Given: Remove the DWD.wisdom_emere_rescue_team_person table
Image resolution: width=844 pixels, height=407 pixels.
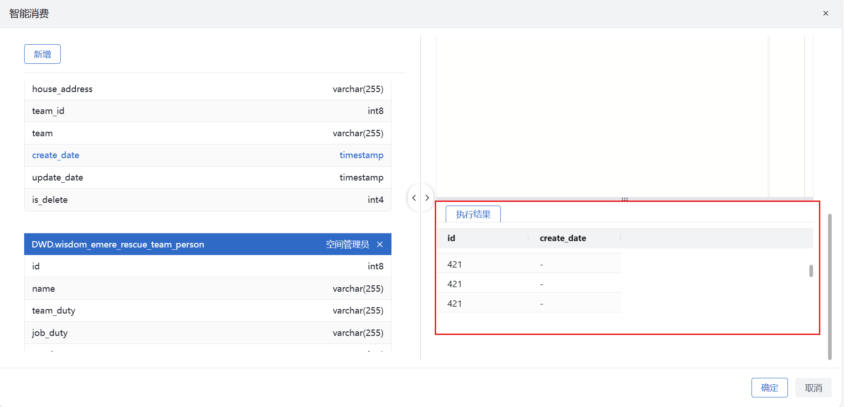Looking at the screenshot, I should tap(380, 244).
